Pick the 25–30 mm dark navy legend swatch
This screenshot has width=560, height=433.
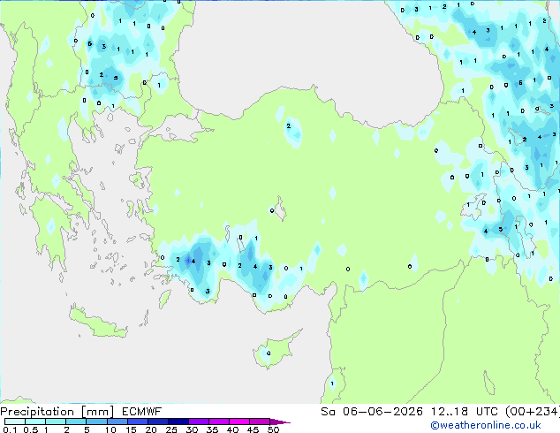pos(178,422)
